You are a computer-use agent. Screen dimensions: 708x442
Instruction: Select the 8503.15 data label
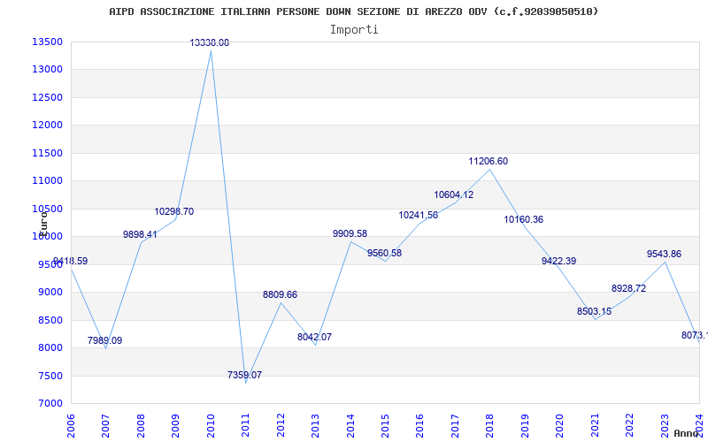pos(594,311)
